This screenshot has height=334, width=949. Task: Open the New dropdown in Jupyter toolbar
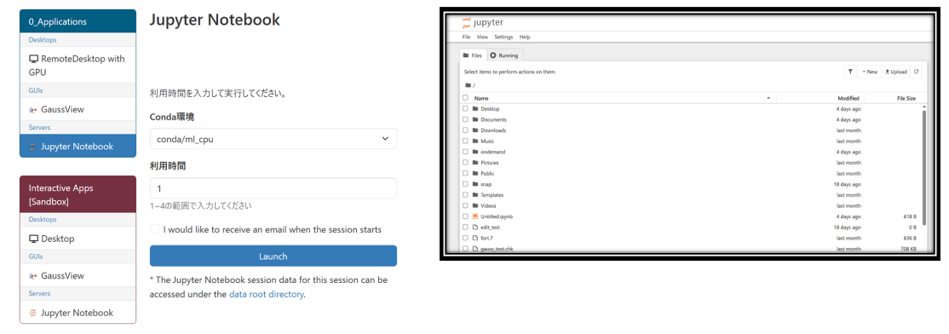(869, 72)
